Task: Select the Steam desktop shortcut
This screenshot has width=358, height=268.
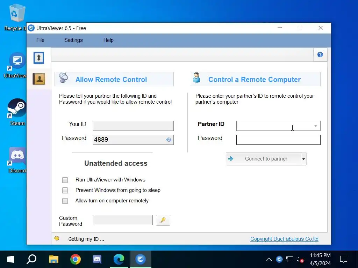Action: point(17,112)
